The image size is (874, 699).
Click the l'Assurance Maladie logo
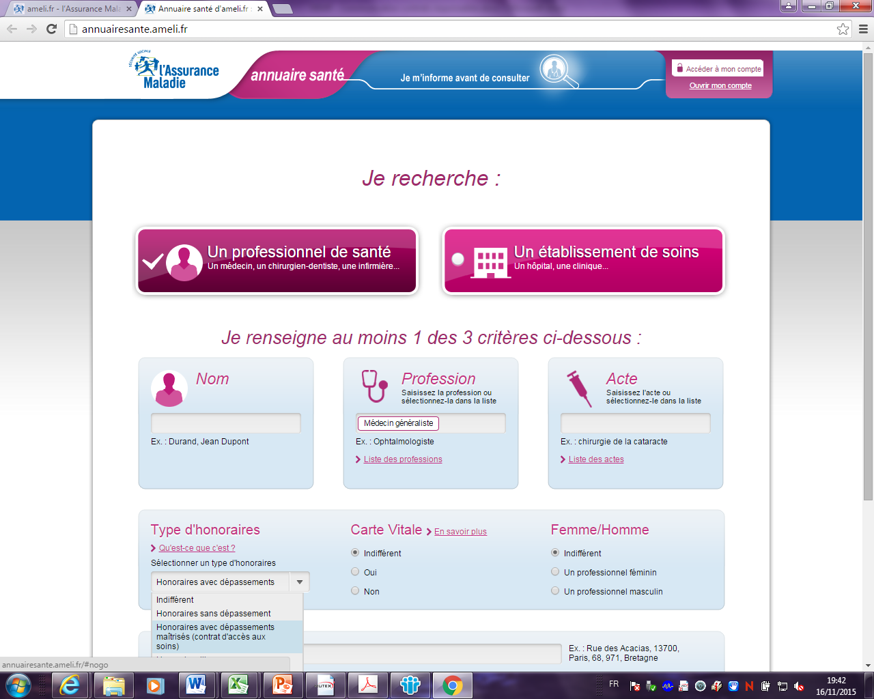[173, 71]
